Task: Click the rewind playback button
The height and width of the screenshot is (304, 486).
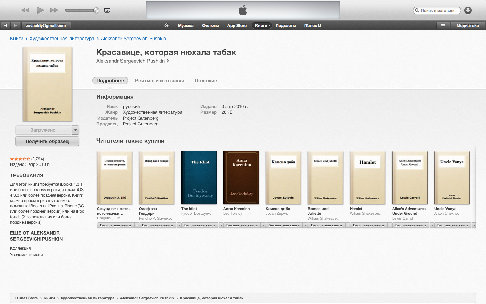Action: [x=25, y=10]
